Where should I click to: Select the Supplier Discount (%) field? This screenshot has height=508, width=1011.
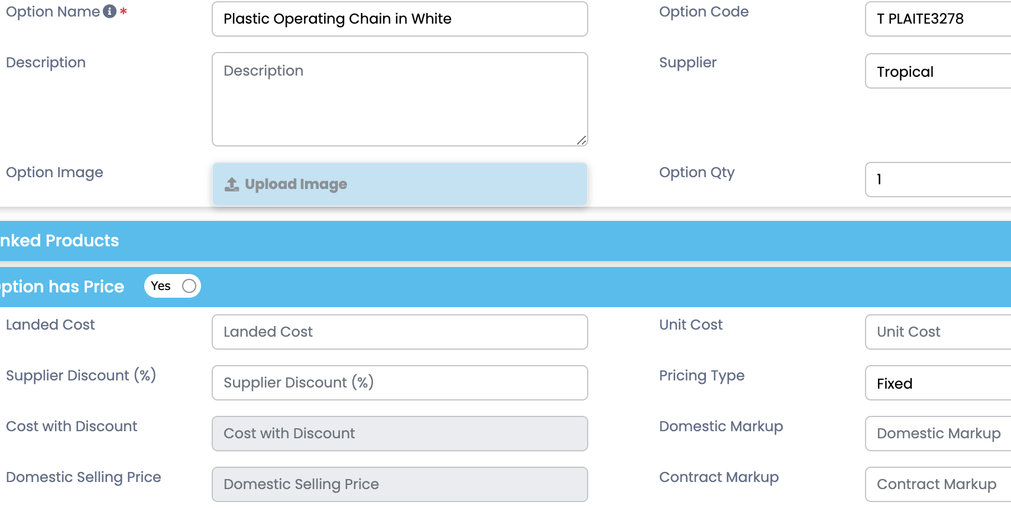pyautogui.click(x=400, y=383)
